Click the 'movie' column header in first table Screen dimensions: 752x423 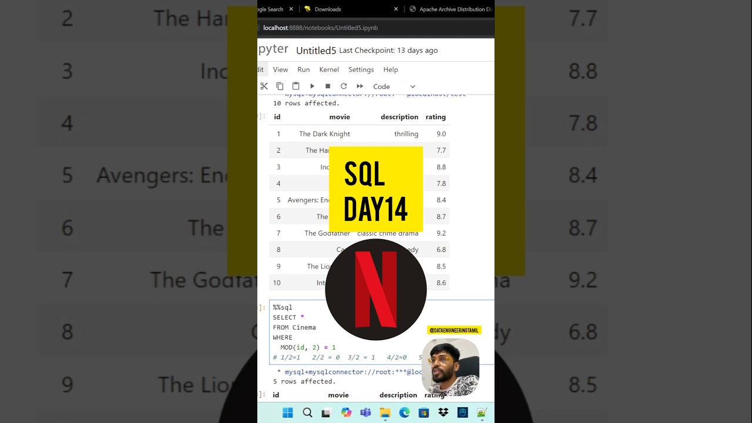[340, 117]
